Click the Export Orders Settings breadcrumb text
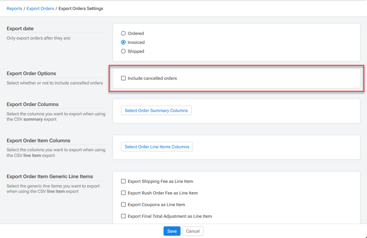Viewport: 367px width, 238px height. [x=81, y=8]
